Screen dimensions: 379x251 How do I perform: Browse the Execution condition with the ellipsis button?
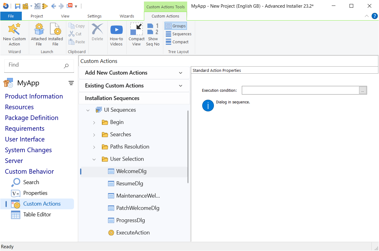pyautogui.click(x=363, y=90)
